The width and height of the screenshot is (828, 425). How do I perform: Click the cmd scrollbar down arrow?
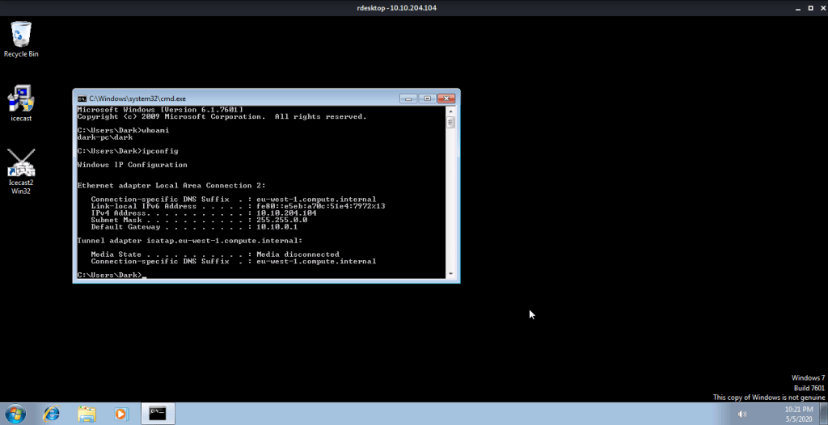click(452, 275)
